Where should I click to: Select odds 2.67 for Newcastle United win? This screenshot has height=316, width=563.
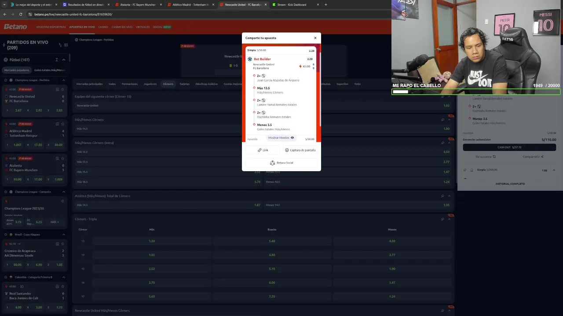tap(14, 110)
